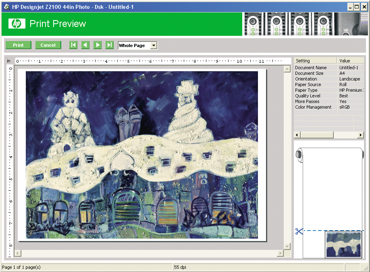Image resolution: width=370 pixels, height=272 pixels.
Task: Click the settings list left scroll arrow
Action: pyautogui.click(x=297, y=135)
